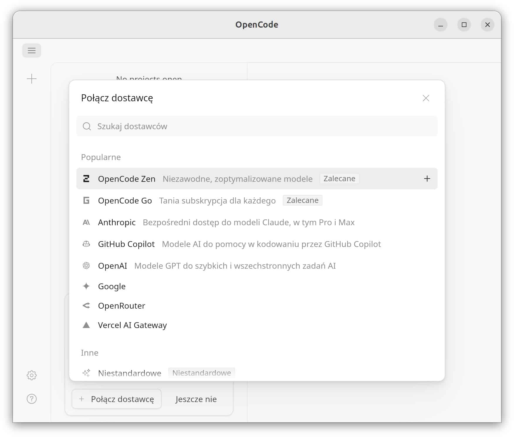Pick Google provider
Viewport: 514px width, 437px height.
(x=257, y=286)
